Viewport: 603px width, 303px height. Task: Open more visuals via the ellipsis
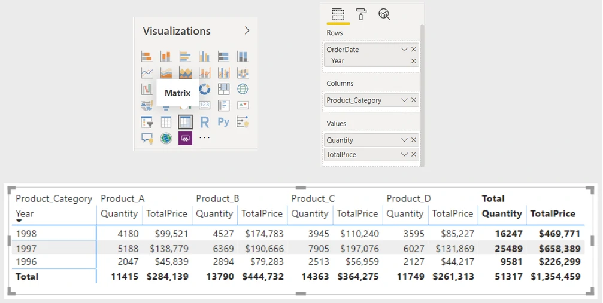click(x=204, y=137)
